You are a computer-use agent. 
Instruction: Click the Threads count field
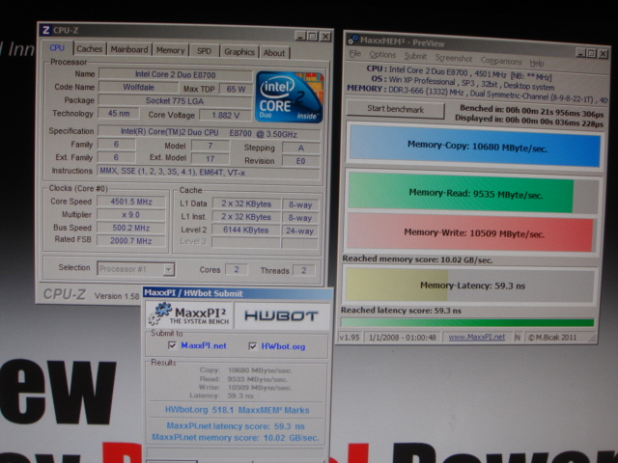(x=304, y=270)
